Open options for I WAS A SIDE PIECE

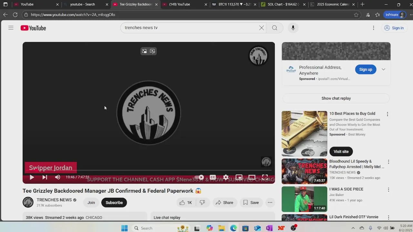388,190
